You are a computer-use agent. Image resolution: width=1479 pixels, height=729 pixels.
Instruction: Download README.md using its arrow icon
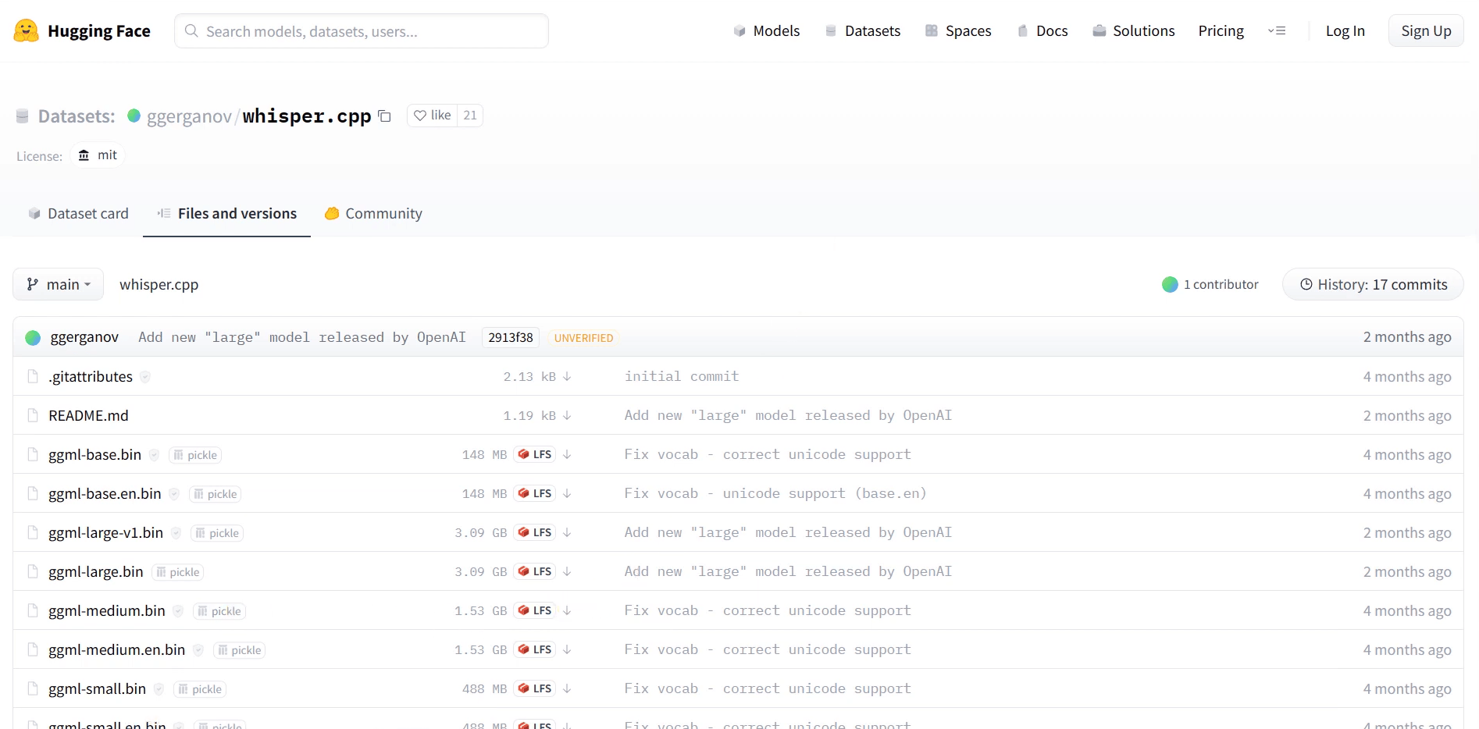[567, 415]
